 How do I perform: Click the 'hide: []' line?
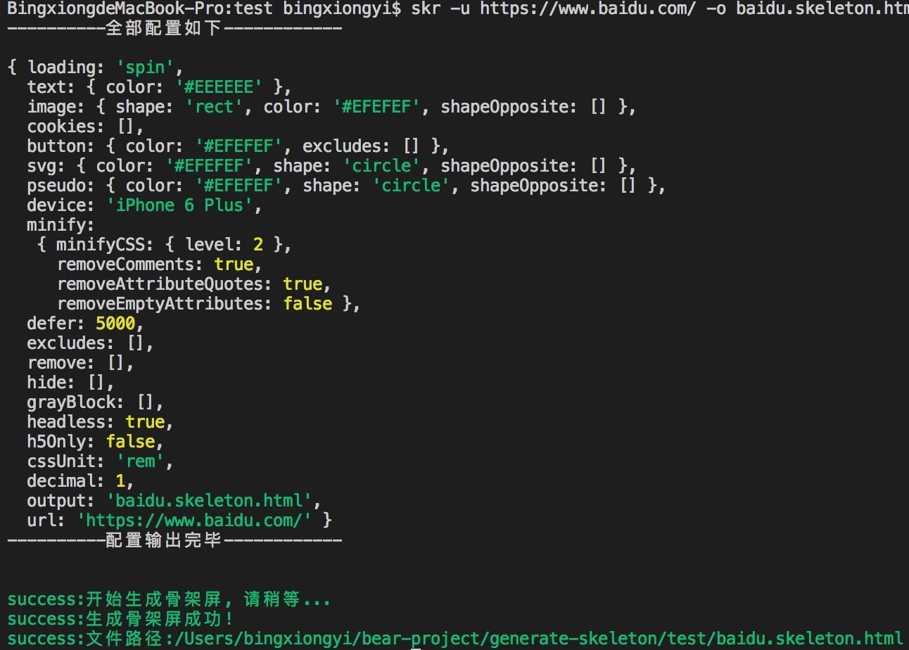(x=71, y=383)
